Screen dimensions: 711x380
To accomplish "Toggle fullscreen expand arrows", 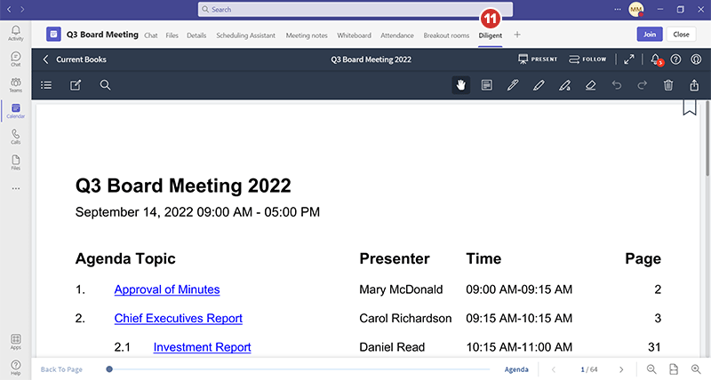I will pyautogui.click(x=629, y=59).
